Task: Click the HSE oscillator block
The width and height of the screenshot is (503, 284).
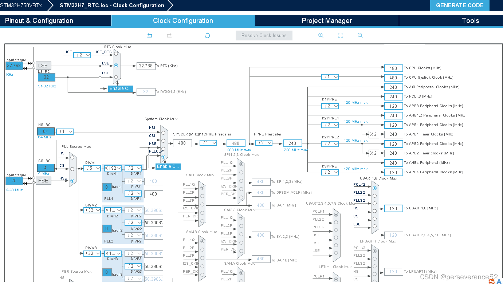Action: coord(43,181)
